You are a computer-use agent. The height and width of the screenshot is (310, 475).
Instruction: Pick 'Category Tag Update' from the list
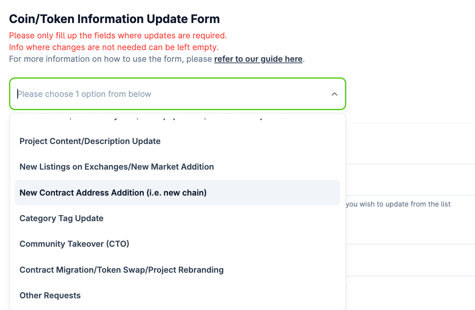tap(61, 218)
